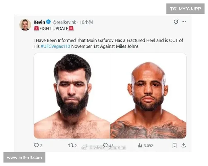Open the Grok circle-slash icon
Image resolution: width=208 pixels, height=166 pixels.
(x=176, y=21)
